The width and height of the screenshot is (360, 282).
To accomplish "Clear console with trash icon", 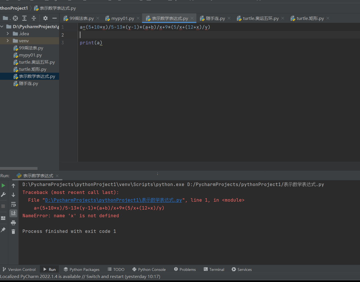I will (x=13, y=232).
